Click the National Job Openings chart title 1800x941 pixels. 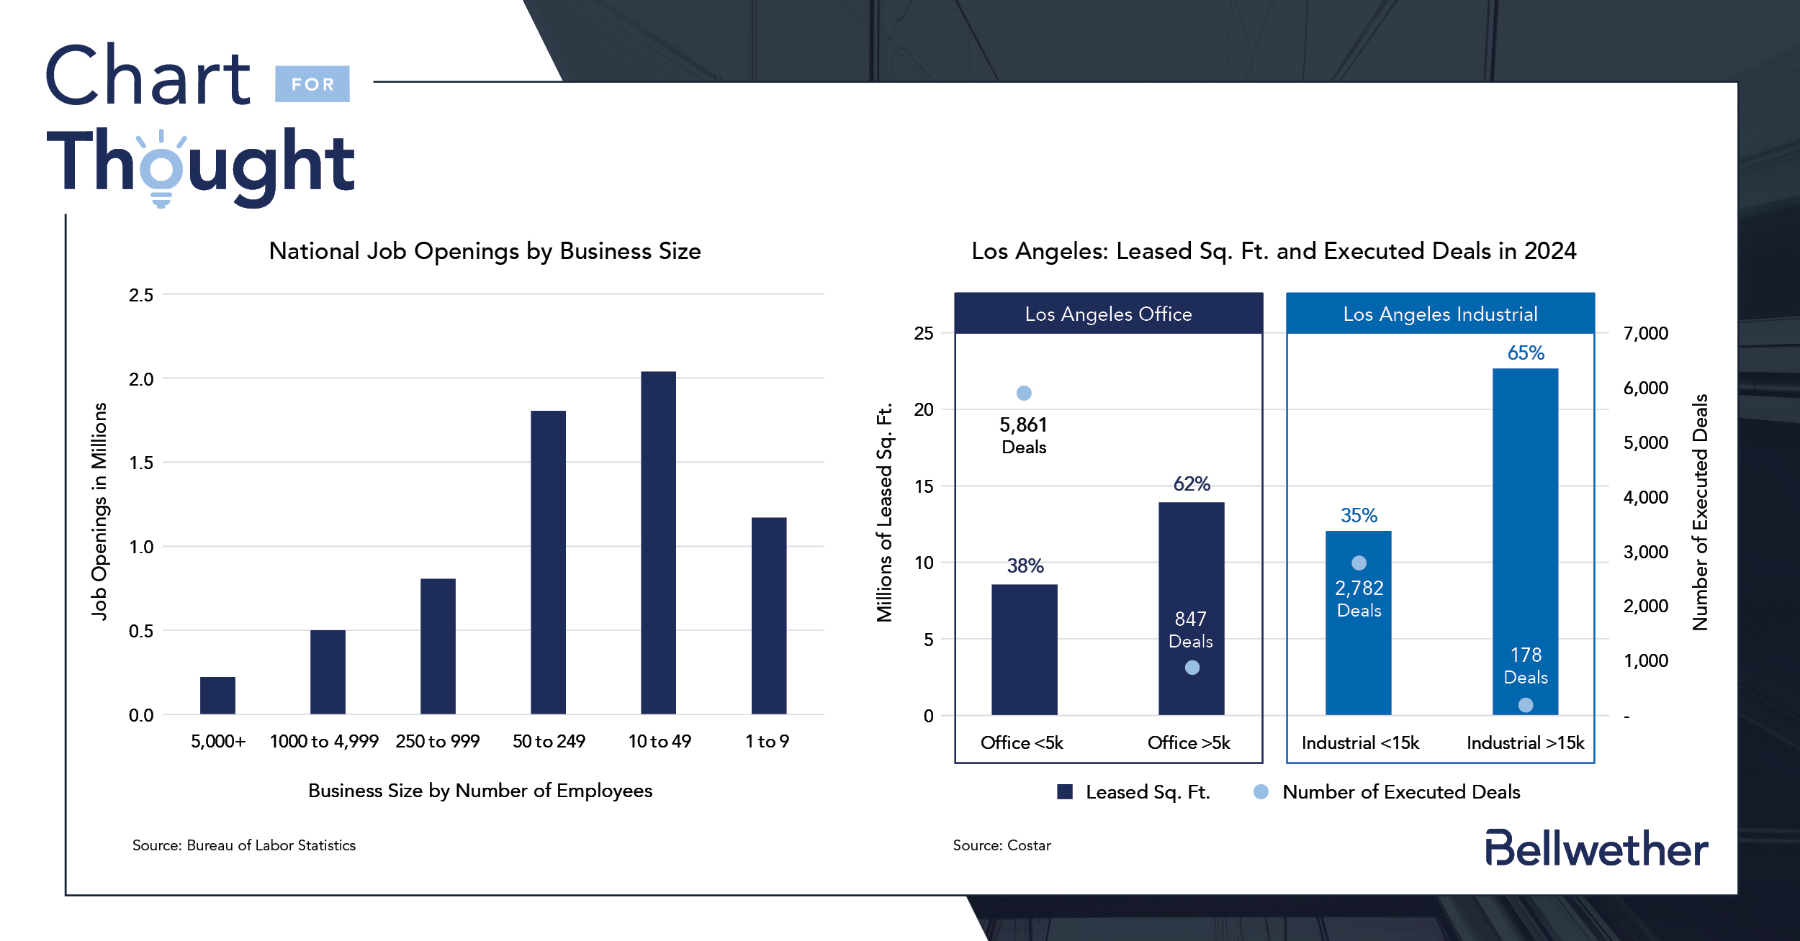click(x=485, y=251)
